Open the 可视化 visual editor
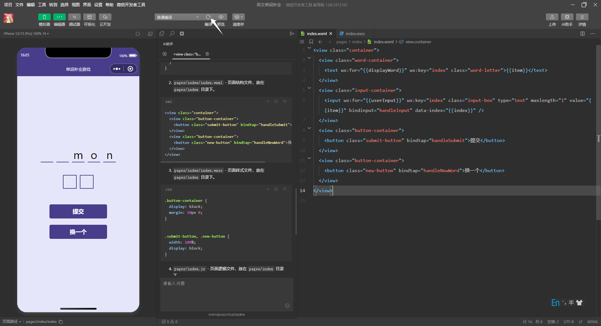This screenshot has width=601, height=326. (x=90, y=17)
